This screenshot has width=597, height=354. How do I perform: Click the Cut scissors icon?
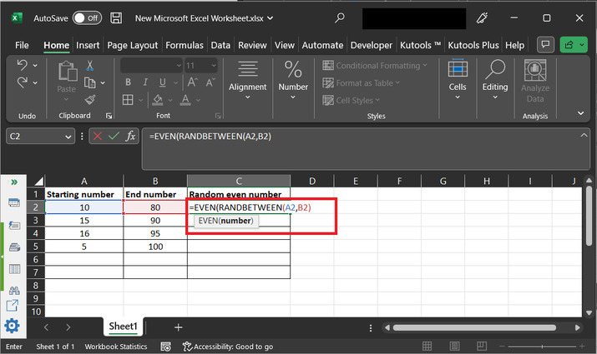tap(89, 66)
